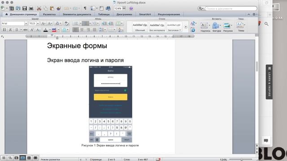The width and height of the screenshot is (287, 161).
Task: Toggle the Sidebar icon in toolbar
Action: coord(93,8)
